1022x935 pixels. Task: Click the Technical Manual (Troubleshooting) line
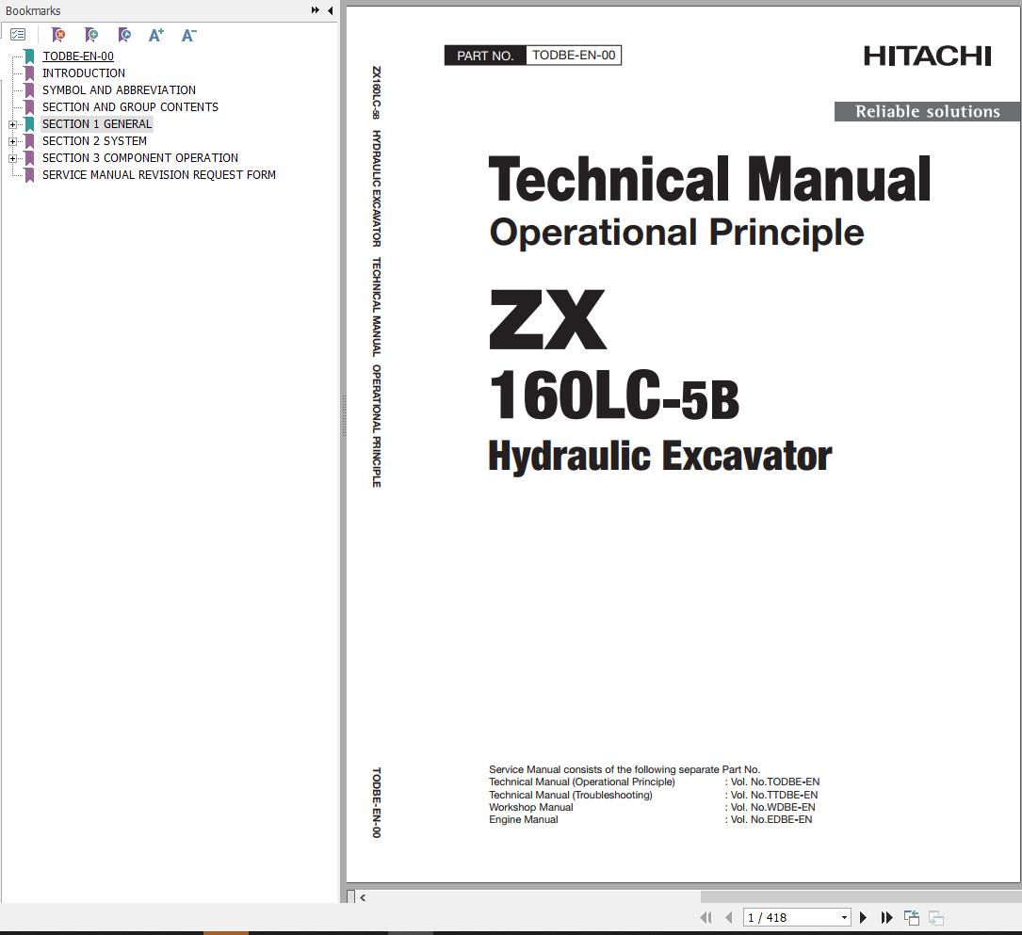(x=570, y=795)
